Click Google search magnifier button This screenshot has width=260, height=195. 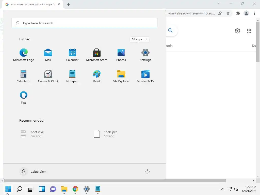click(170, 30)
